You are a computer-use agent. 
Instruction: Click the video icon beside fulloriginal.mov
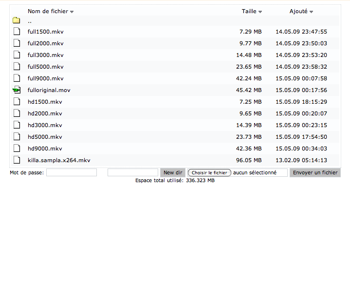click(17, 90)
